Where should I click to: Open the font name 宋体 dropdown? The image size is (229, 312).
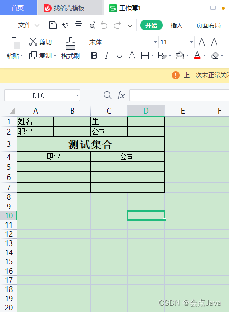point(155,42)
